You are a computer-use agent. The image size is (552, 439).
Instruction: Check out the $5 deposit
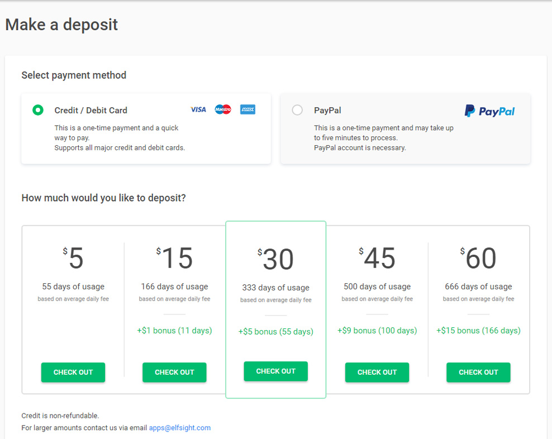(73, 372)
